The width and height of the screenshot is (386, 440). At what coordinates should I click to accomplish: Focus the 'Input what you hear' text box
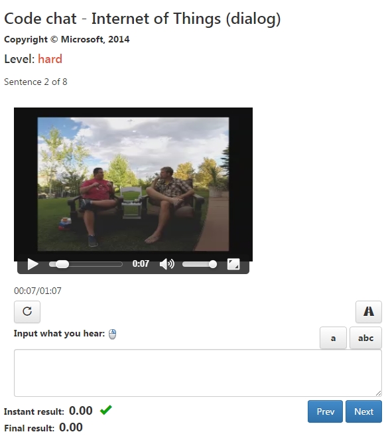(198, 373)
